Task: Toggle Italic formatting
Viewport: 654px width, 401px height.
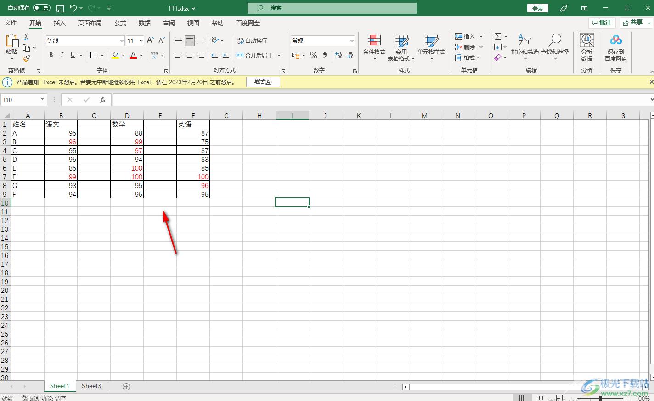Action: coord(62,55)
